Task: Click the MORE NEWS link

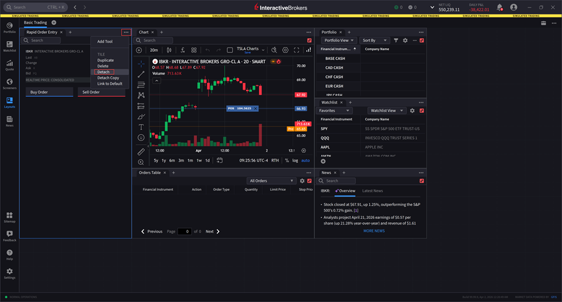Action: coord(374,231)
